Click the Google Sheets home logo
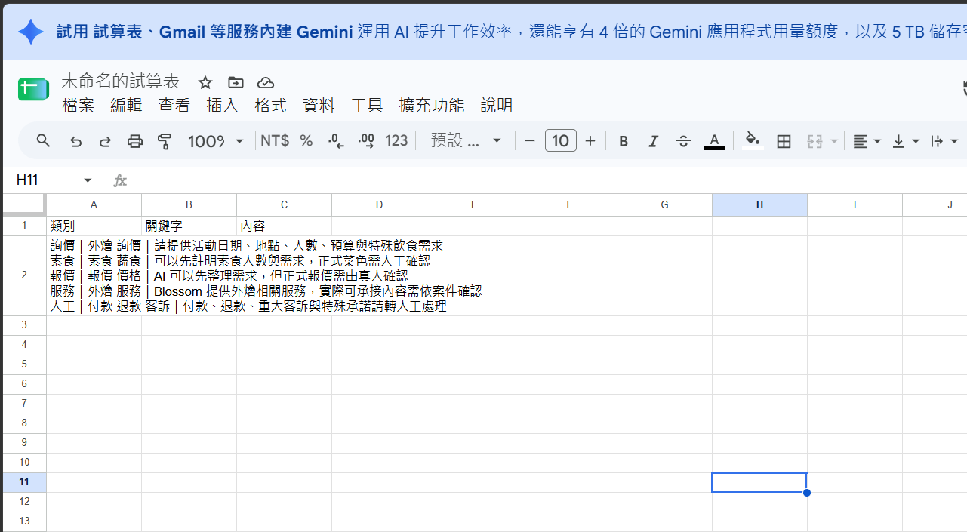This screenshot has width=967, height=532. click(32, 89)
